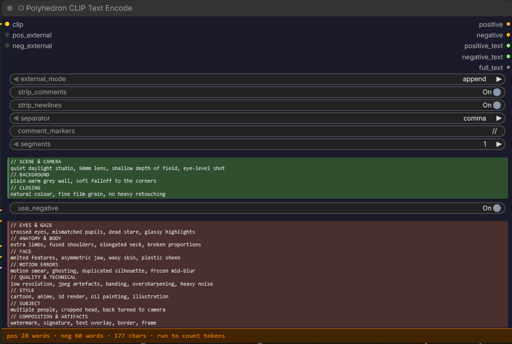
Task: Click the 'quiet daylight studio' prompt line
Action: 118,168
